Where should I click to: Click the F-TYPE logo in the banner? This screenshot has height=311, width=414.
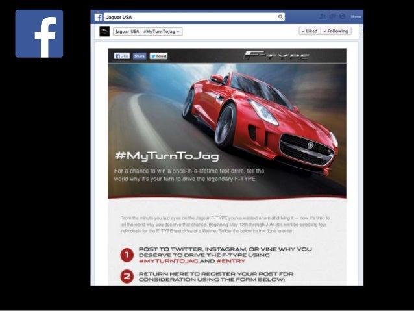(x=276, y=55)
